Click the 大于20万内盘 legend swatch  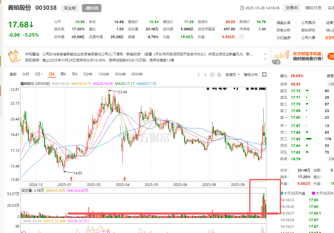(x=282, y=193)
